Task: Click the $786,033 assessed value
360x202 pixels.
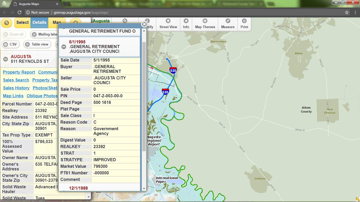Action: point(44,142)
